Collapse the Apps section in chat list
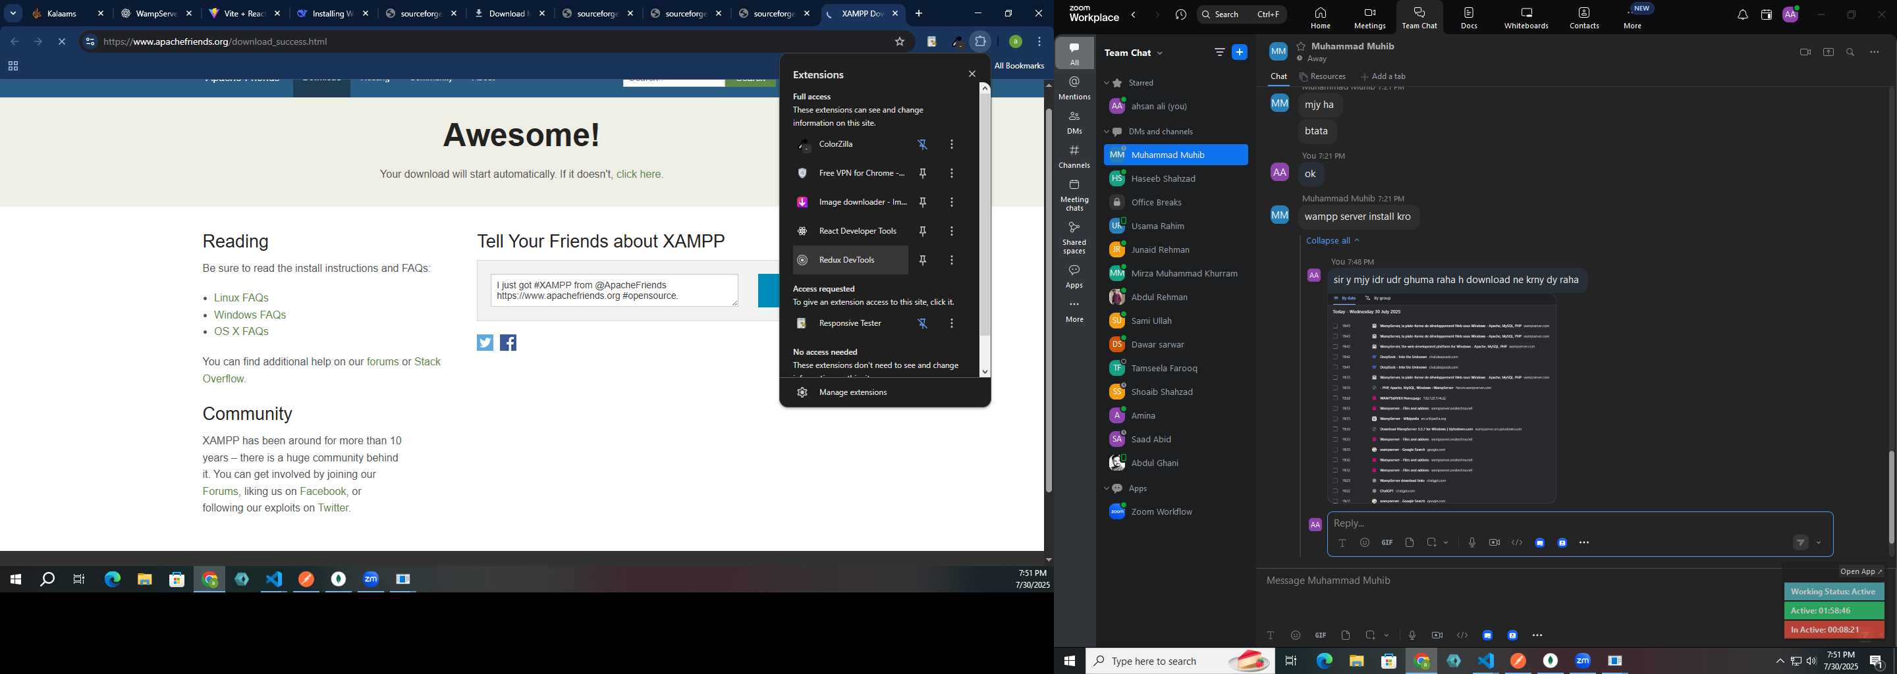The image size is (1897, 674). [x=1106, y=488]
